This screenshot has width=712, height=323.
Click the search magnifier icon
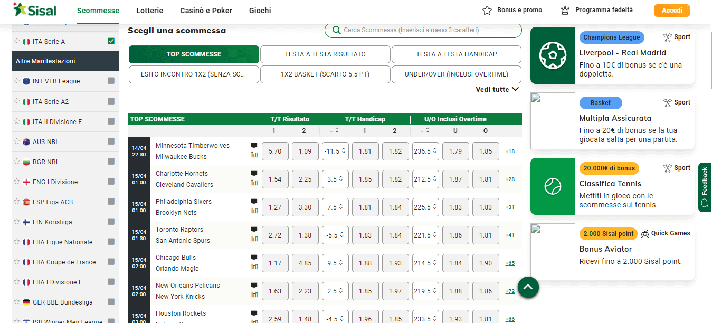(336, 30)
